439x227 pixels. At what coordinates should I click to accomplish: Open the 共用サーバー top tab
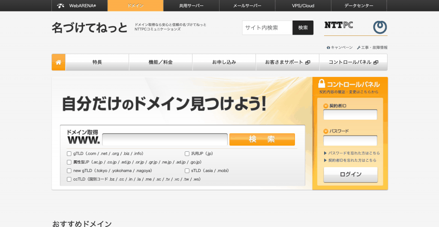(x=191, y=6)
